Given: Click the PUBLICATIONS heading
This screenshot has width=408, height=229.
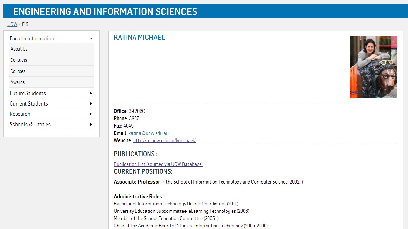Looking at the screenshot, I should tap(135, 154).
